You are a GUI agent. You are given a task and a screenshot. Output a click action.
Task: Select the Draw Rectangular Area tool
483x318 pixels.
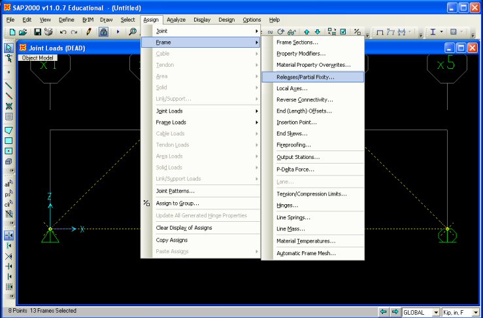tap(8, 141)
